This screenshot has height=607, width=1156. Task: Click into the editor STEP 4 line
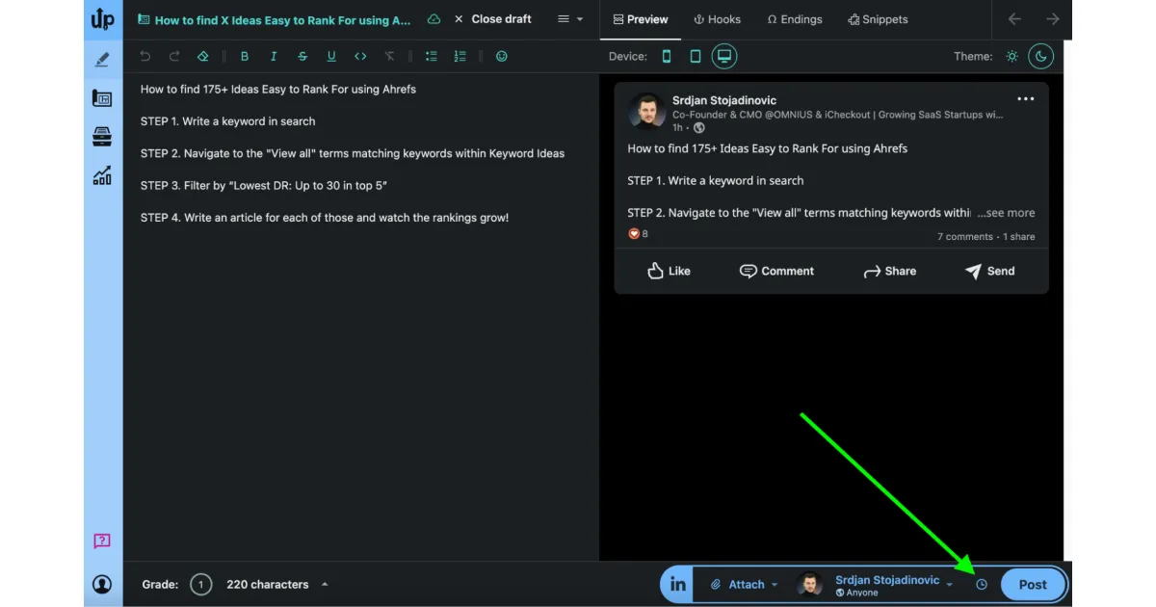point(325,218)
